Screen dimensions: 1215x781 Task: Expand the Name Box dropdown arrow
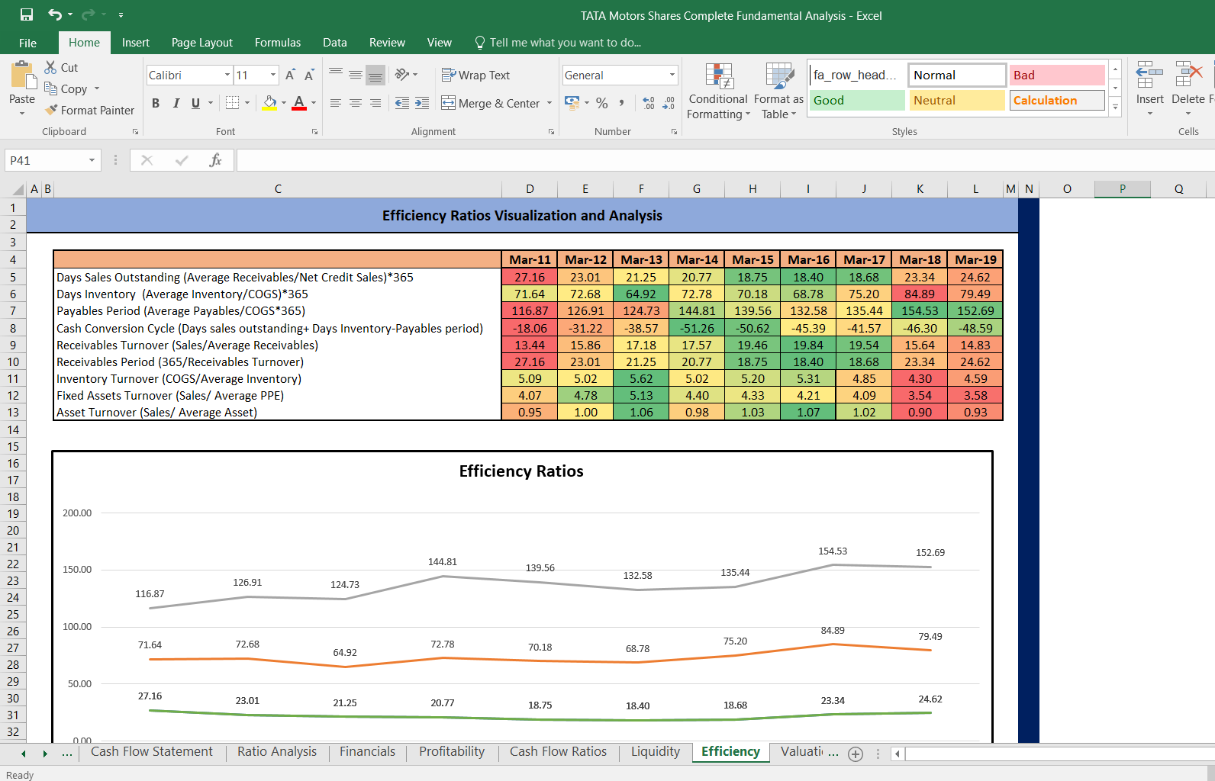coord(92,160)
